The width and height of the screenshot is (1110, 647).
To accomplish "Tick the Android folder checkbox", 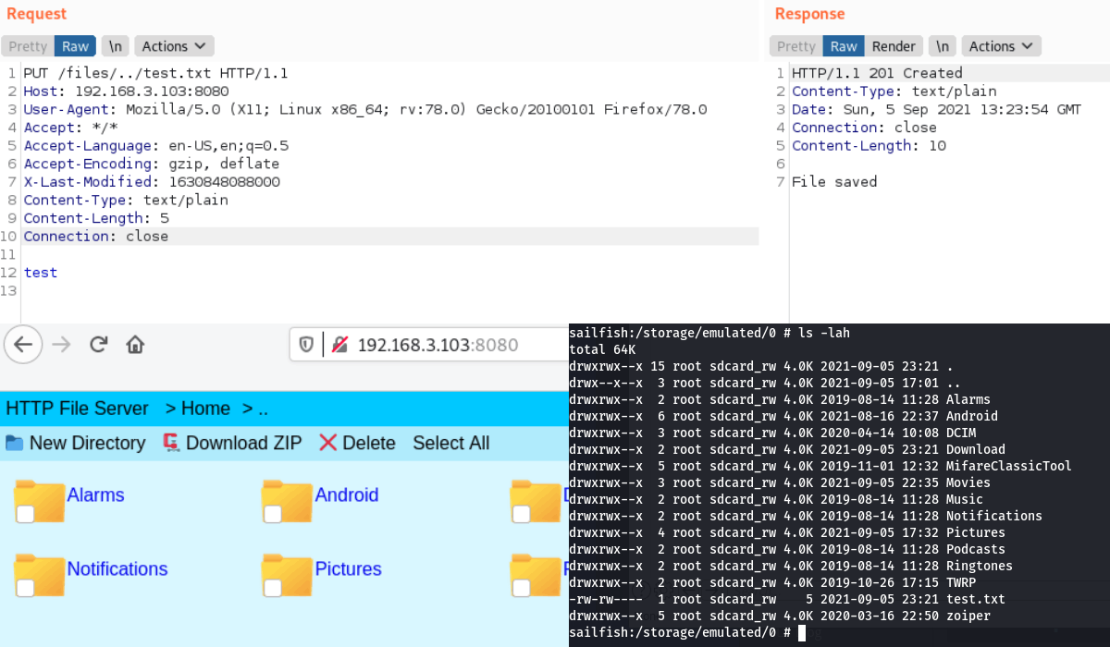I will coord(273,514).
